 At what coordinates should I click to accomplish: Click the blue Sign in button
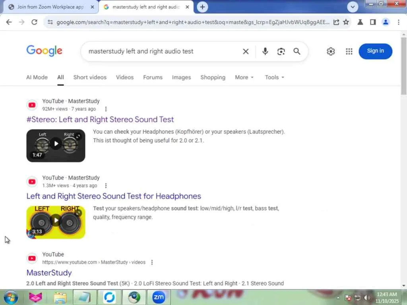(x=375, y=51)
